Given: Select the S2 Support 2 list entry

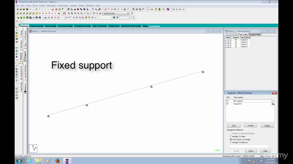Looking at the screenshot, I should pos(250,104).
